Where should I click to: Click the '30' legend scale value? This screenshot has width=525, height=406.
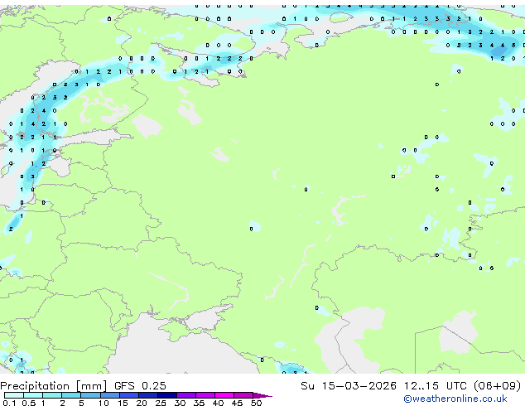coord(180,403)
